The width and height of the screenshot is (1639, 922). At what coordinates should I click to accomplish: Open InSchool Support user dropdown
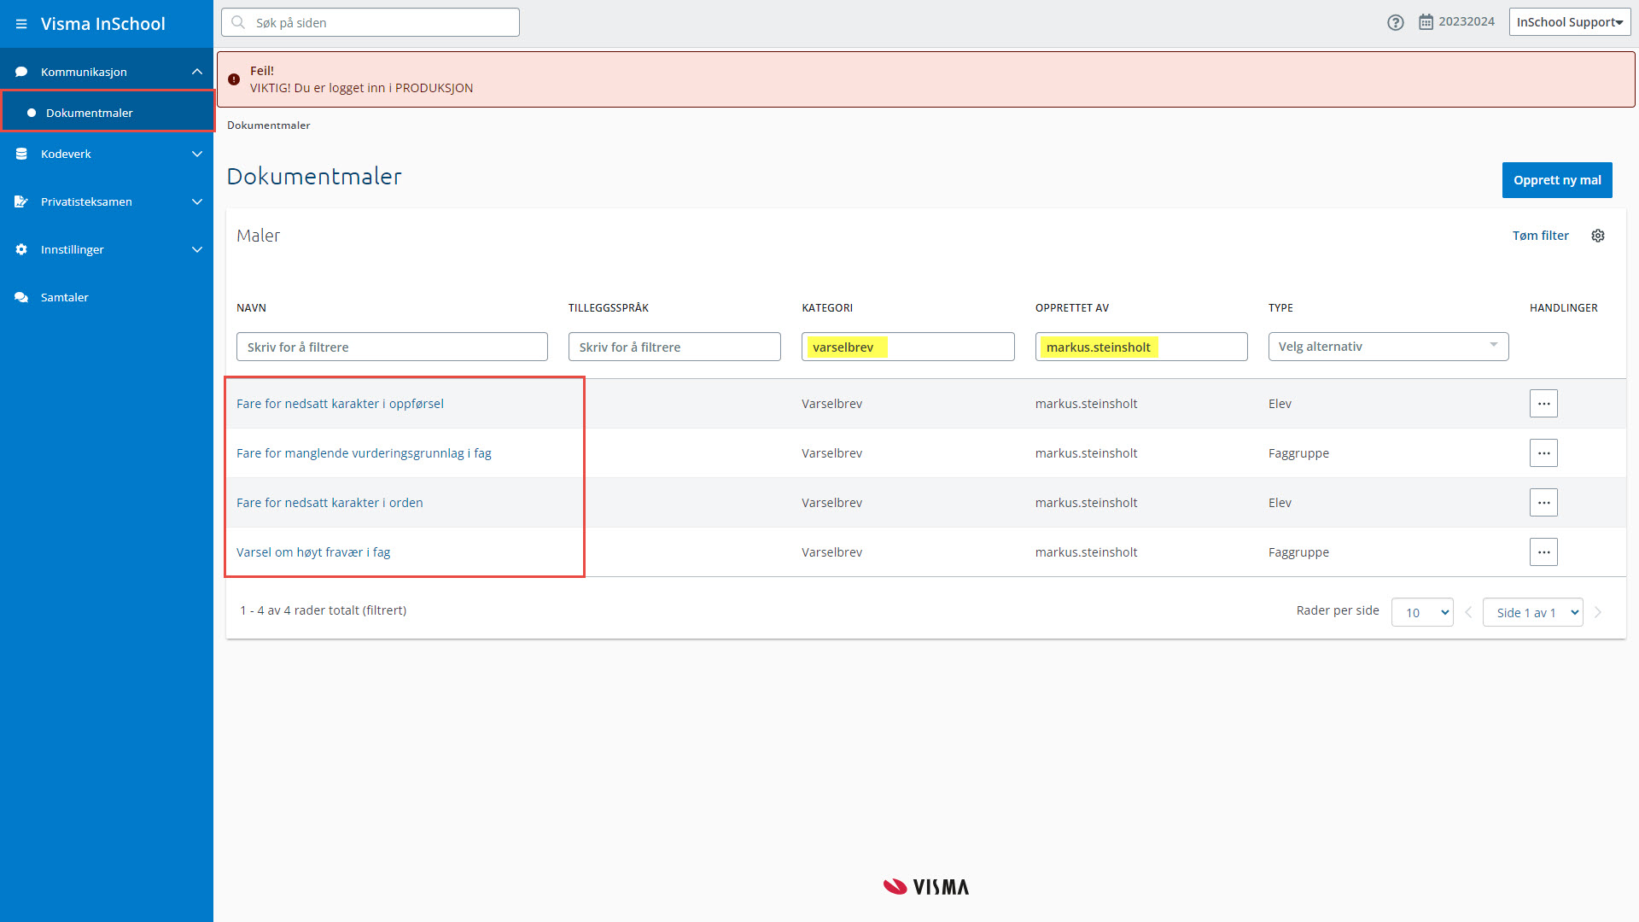tap(1569, 22)
